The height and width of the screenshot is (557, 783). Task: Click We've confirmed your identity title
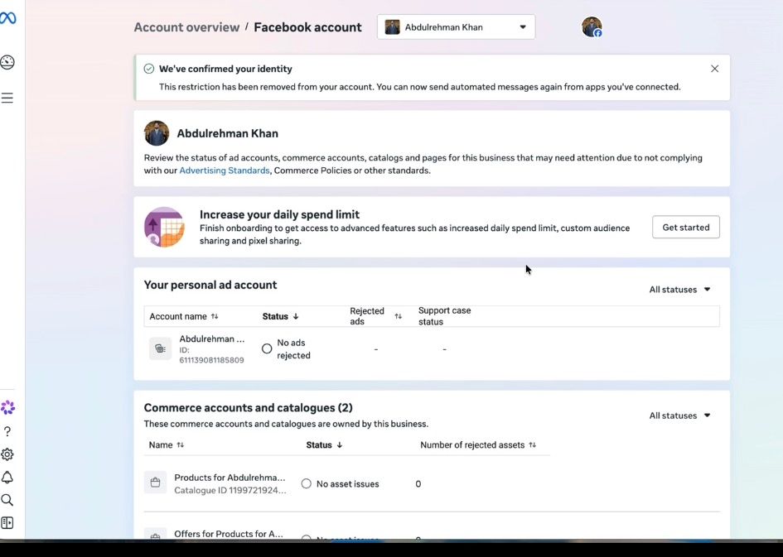(x=225, y=69)
